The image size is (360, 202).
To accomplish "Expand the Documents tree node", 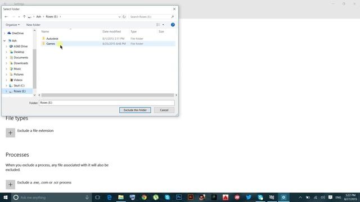I will pos(6,57).
